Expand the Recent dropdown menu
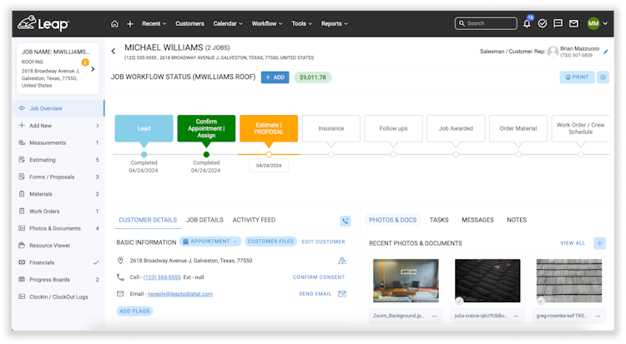 [x=154, y=24]
